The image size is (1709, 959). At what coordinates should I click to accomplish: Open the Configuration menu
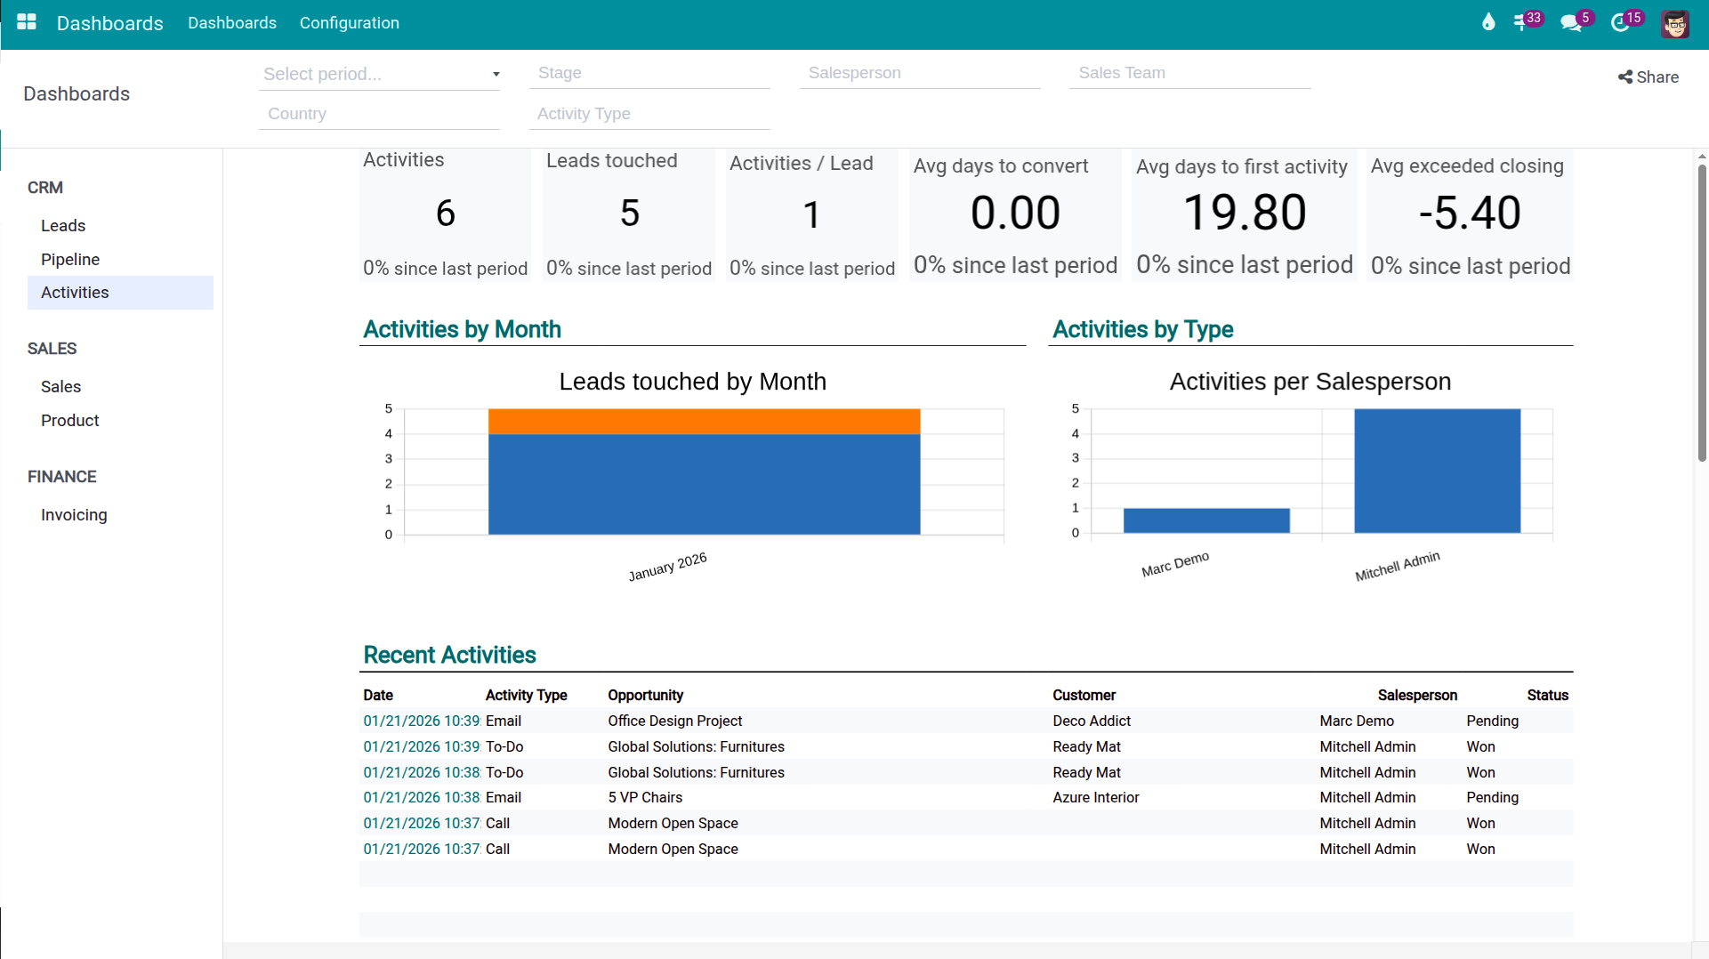349,23
